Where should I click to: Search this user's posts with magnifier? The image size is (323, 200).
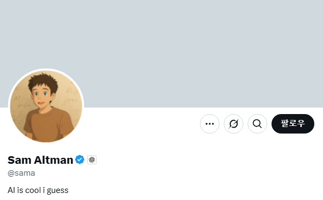[x=257, y=124]
